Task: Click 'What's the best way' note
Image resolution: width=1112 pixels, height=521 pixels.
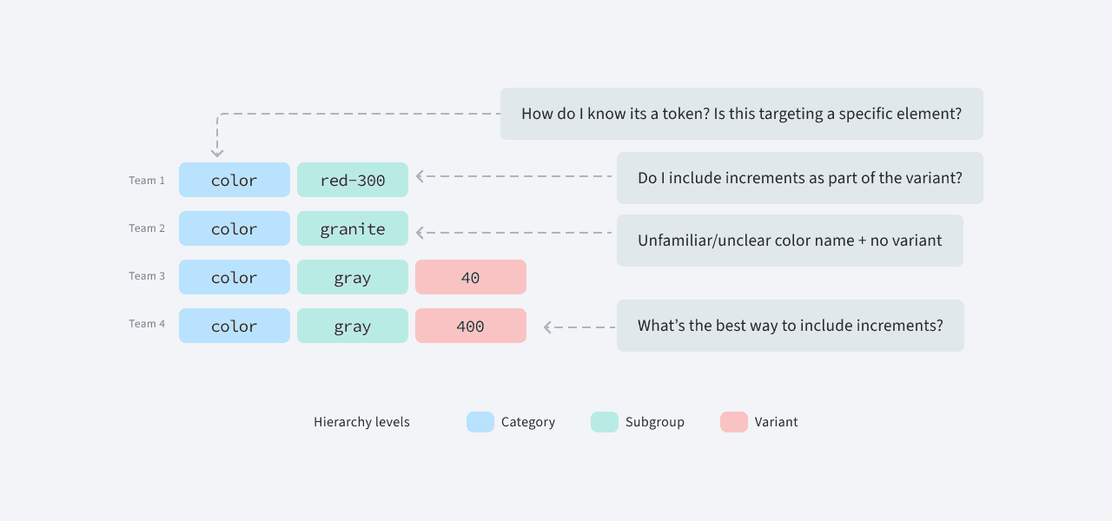Action: coord(791,326)
